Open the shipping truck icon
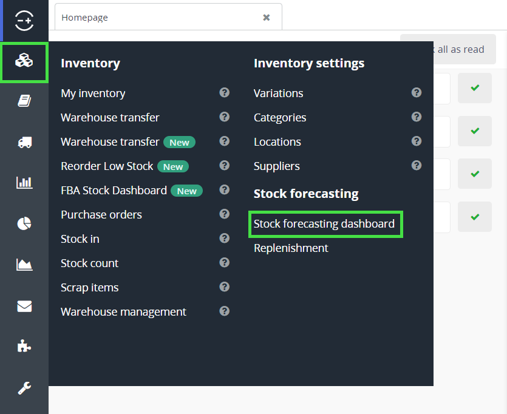Image resolution: width=507 pixels, height=414 pixels. [x=24, y=142]
